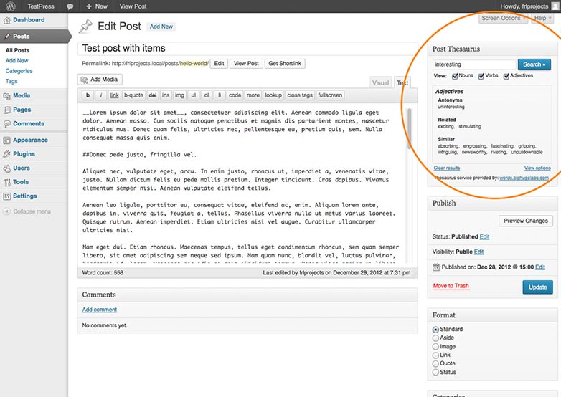Click the blue Update button
Image resolution: width=561 pixels, height=397 pixels.
(x=538, y=287)
